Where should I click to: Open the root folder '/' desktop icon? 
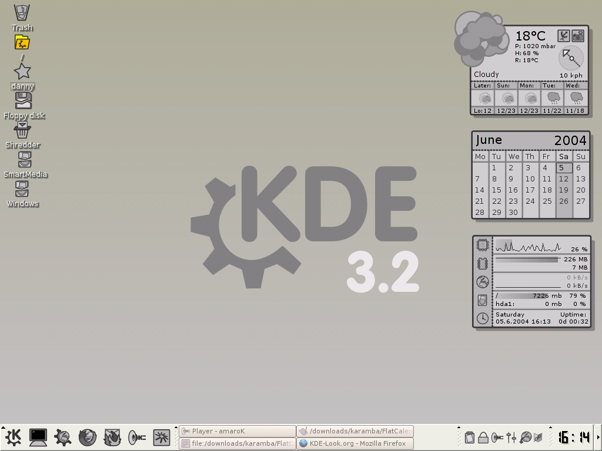[x=22, y=42]
